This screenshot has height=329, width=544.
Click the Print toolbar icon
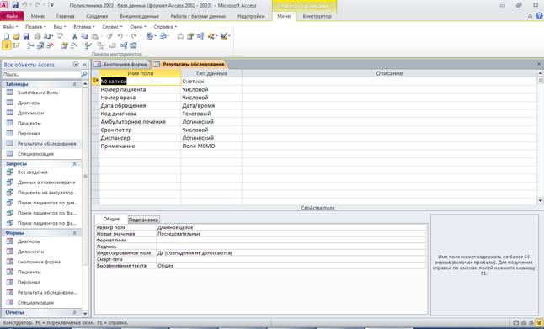(x=37, y=36)
